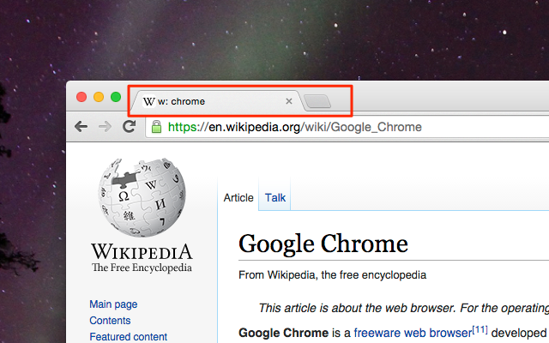
Task: Switch to the Article tab
Action: coord(238,198)
